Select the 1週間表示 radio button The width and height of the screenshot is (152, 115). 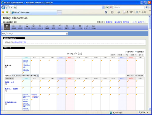coord(126,52)
